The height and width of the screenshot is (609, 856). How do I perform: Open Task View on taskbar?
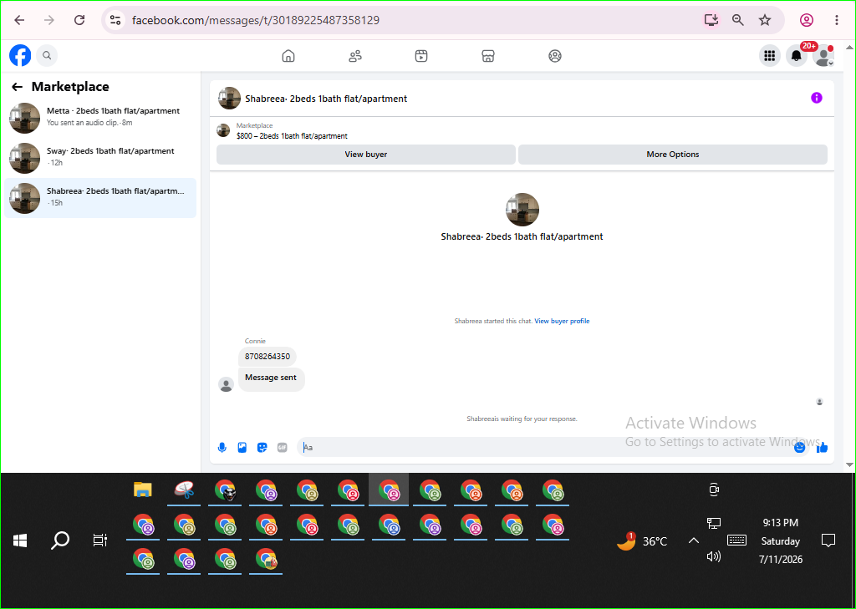coord(100,540)
